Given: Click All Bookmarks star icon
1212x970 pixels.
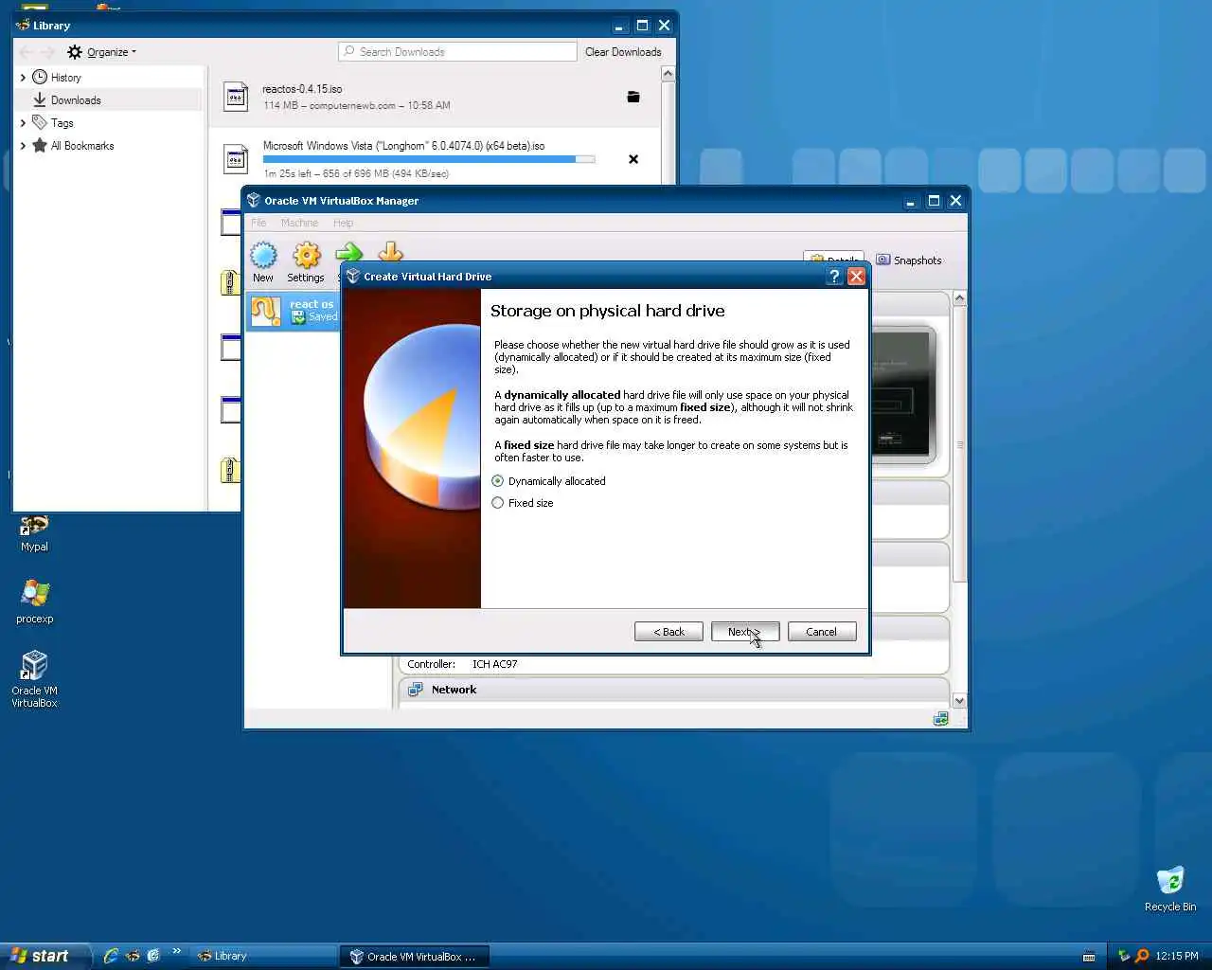Looking at the screenshot, I should [40, 145].
